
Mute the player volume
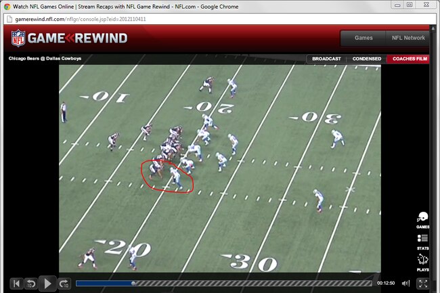(x=405, y=284)
